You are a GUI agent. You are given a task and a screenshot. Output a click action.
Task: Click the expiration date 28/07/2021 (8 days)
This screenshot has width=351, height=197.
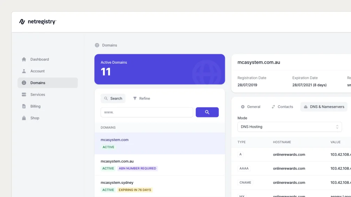point(309,85)
